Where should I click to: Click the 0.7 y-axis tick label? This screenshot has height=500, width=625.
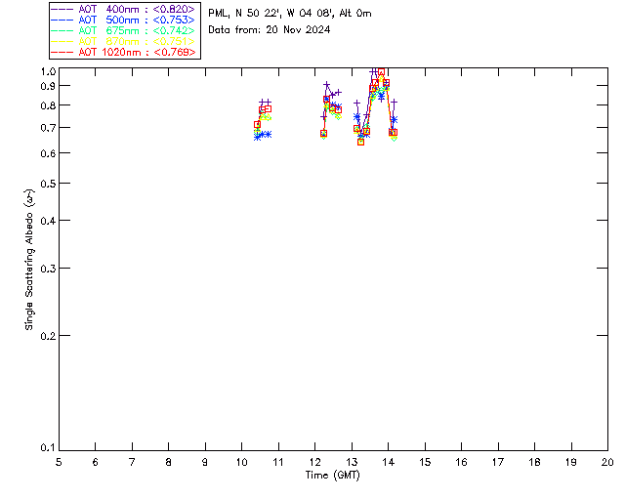[48, 128]
